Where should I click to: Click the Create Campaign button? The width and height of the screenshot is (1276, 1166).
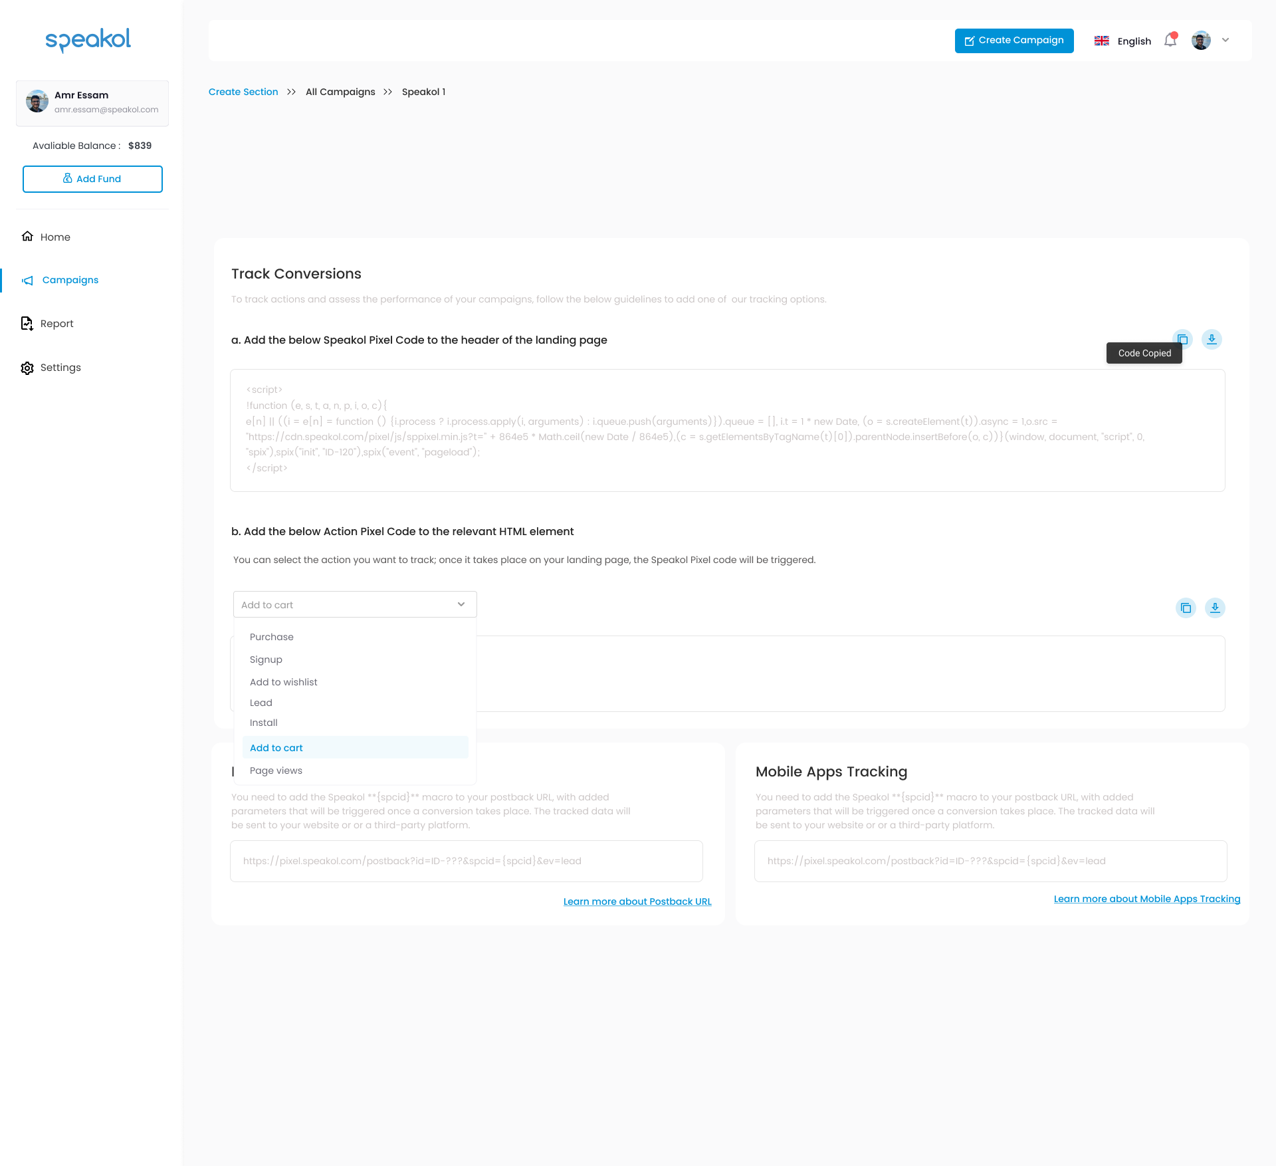coord(1014,41)
